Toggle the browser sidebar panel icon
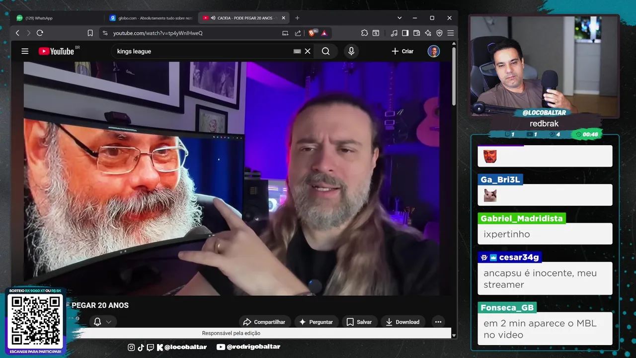 click(x=405, y=33)
